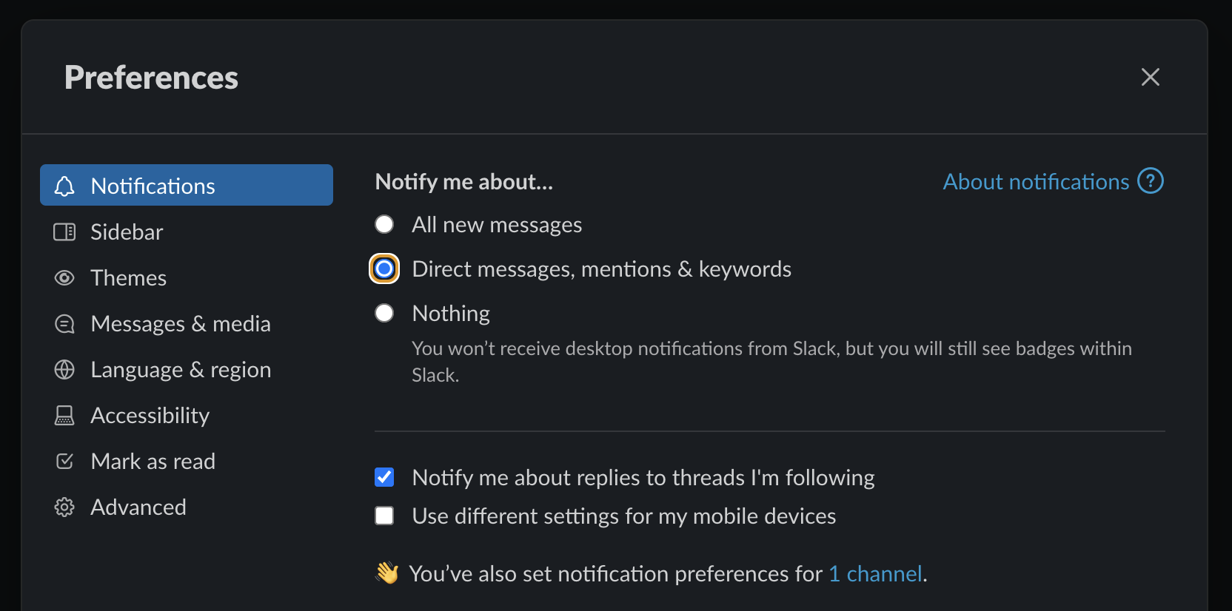The height and width of the screenshot is (611, 1232).
Task: Click the text about desktop notifications and badges
Action: 771,362
